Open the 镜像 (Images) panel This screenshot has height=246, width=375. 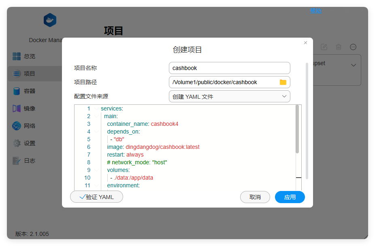26,108
